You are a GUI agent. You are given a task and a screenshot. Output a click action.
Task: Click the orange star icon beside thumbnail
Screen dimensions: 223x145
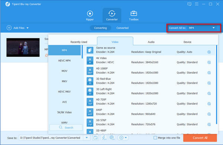point(46,55)
